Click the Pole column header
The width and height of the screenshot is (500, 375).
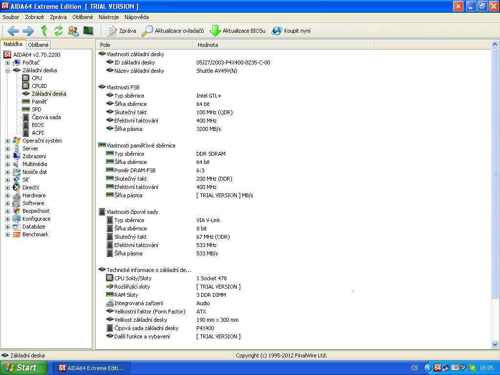tap(145, 45)
